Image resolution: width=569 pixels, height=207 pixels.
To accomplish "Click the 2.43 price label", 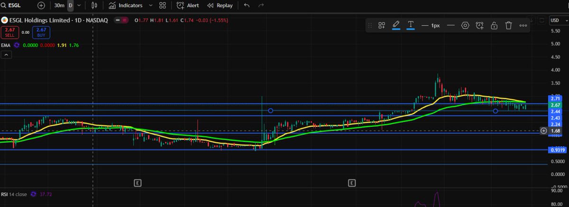I will [556, 118].
